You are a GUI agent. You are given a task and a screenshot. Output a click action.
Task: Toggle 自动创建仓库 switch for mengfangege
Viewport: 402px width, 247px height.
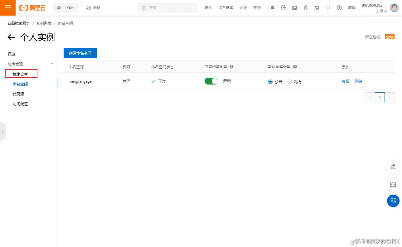[211, 81]
